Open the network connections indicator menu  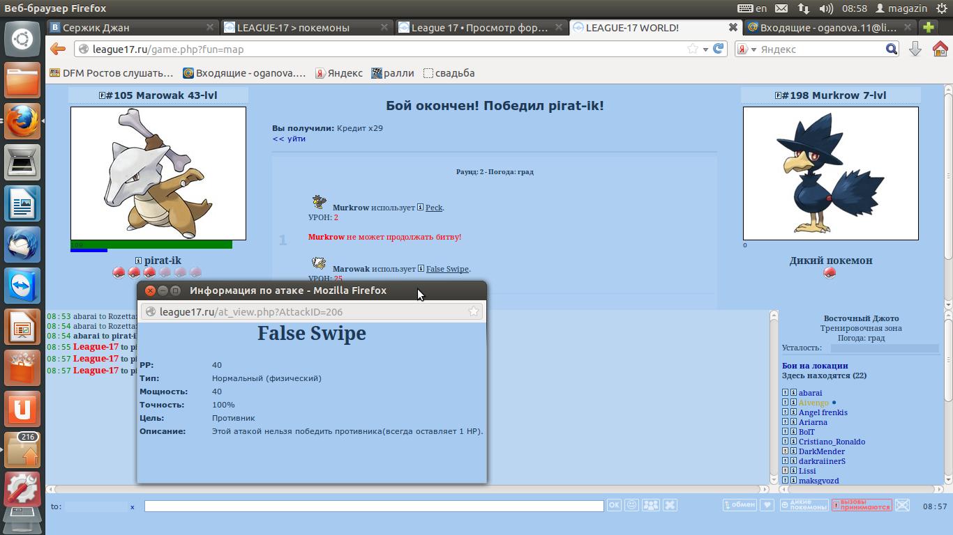pos(804,8)
